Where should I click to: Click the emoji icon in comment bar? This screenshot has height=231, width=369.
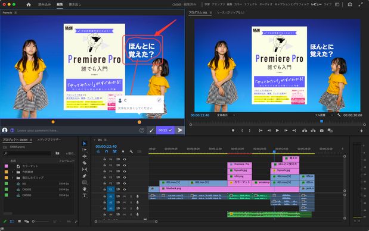142,130
